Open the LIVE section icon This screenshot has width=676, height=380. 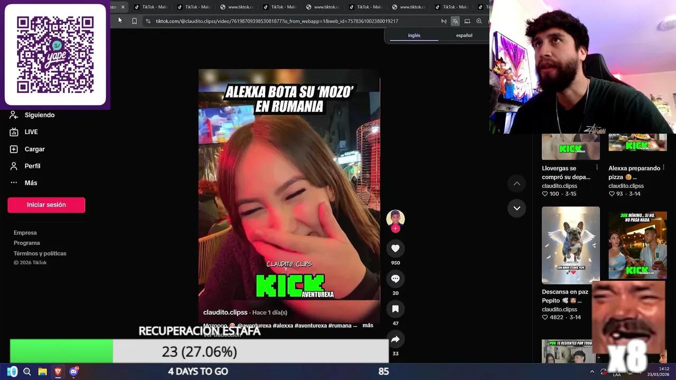pyautogui.click(x=14, y=132)
